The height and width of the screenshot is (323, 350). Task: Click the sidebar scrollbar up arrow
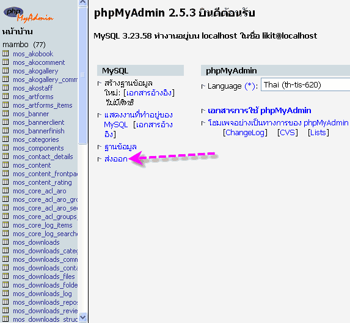tap(83, 2)
